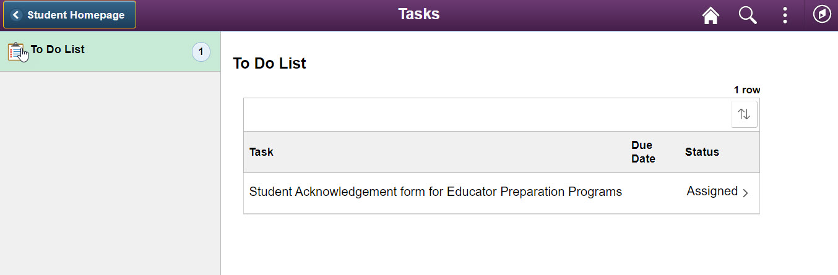Click the Home icon in header
The height and width of the screenshot is (275, 838).
[x=711, y=15]
